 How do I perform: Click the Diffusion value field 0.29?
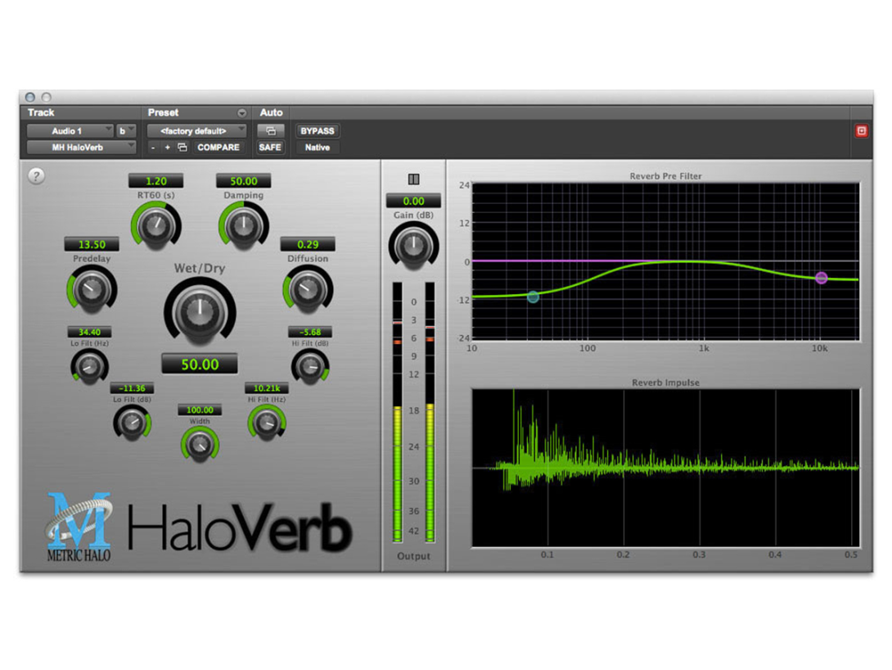coord(308,244)
